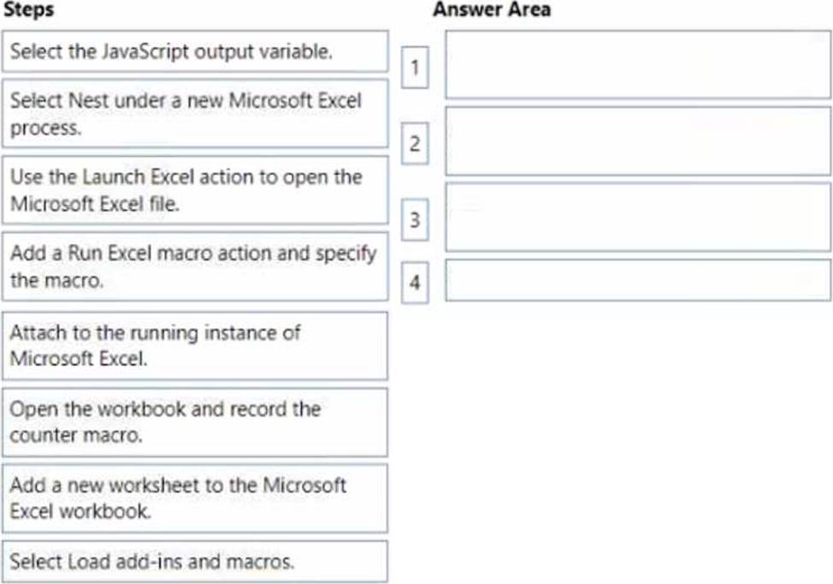This screenshot has height=584, width=833.
Task: Click the number 4 position marker
Action: pos(415,283)
